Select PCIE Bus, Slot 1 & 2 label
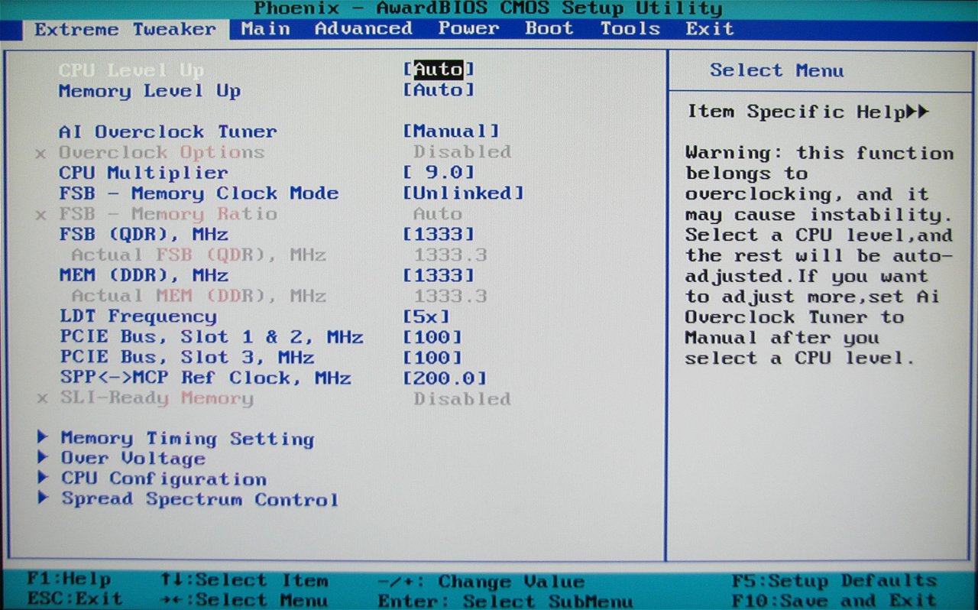Screen dimensions: 978x610 [x=212, y=337]
